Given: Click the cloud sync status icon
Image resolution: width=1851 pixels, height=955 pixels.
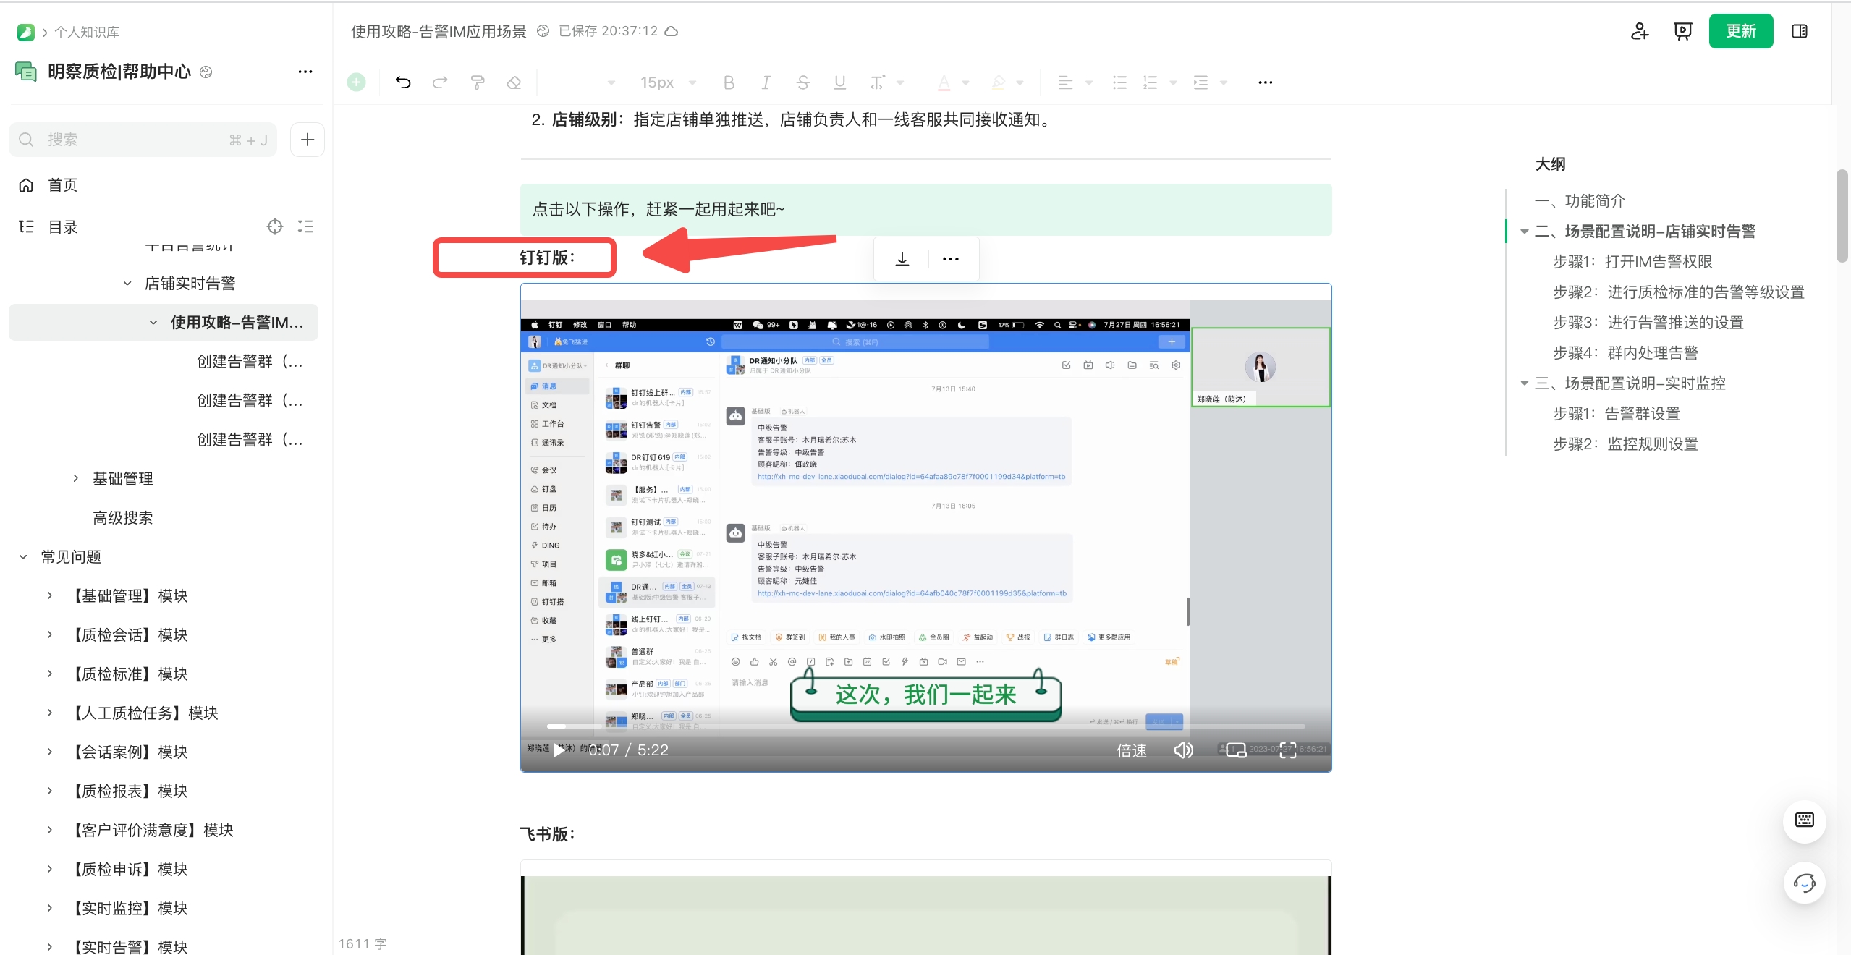Looking at the screenshot, I should coord(672,31).
